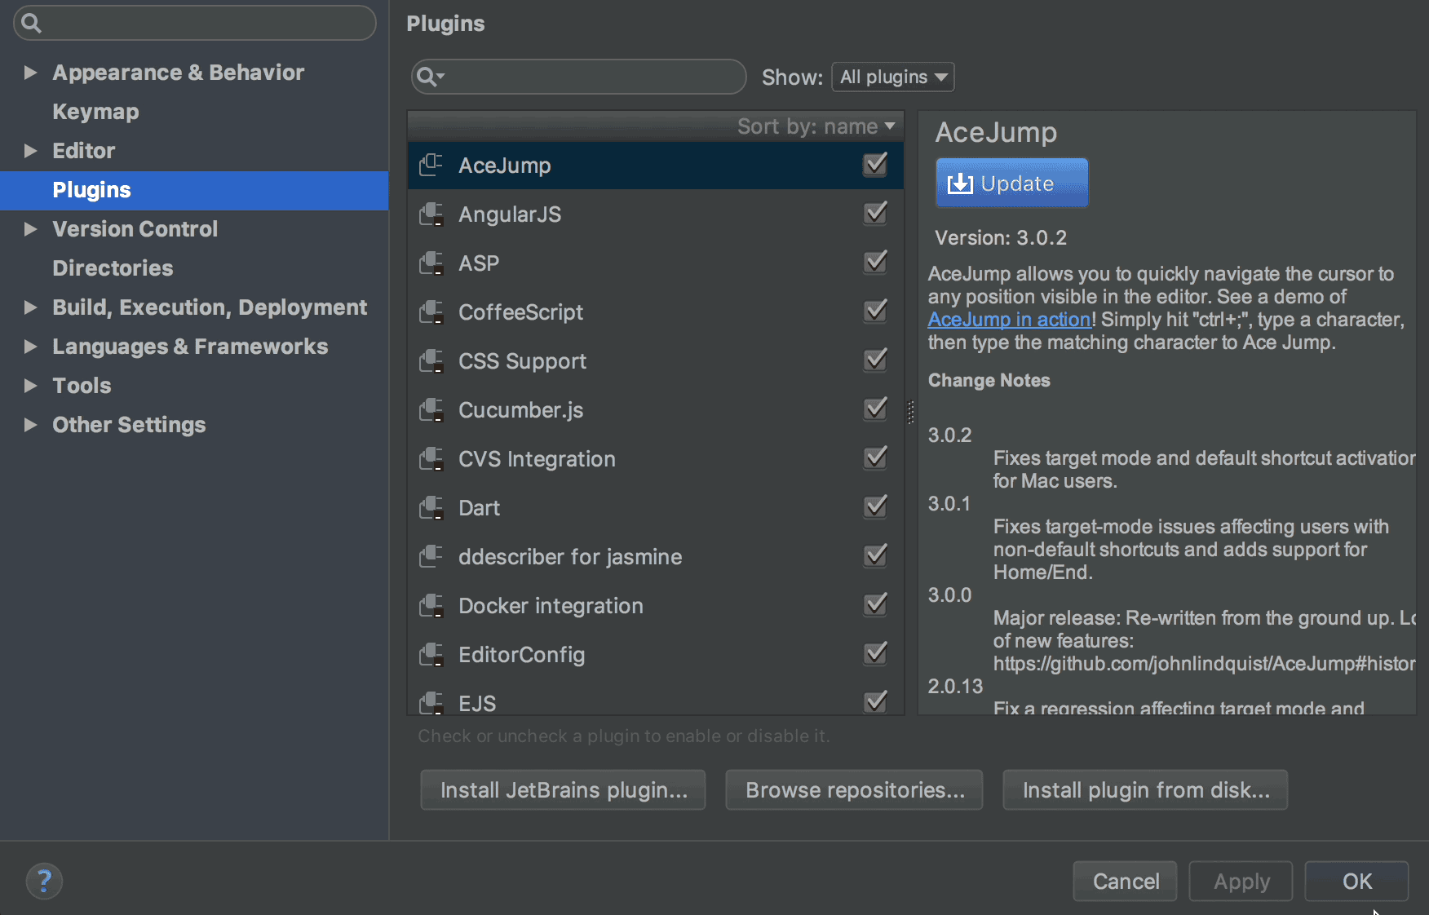Screen dimensions: 1429x915
Task: Select Other Settings in the sidebar
Action: [129, 424]
